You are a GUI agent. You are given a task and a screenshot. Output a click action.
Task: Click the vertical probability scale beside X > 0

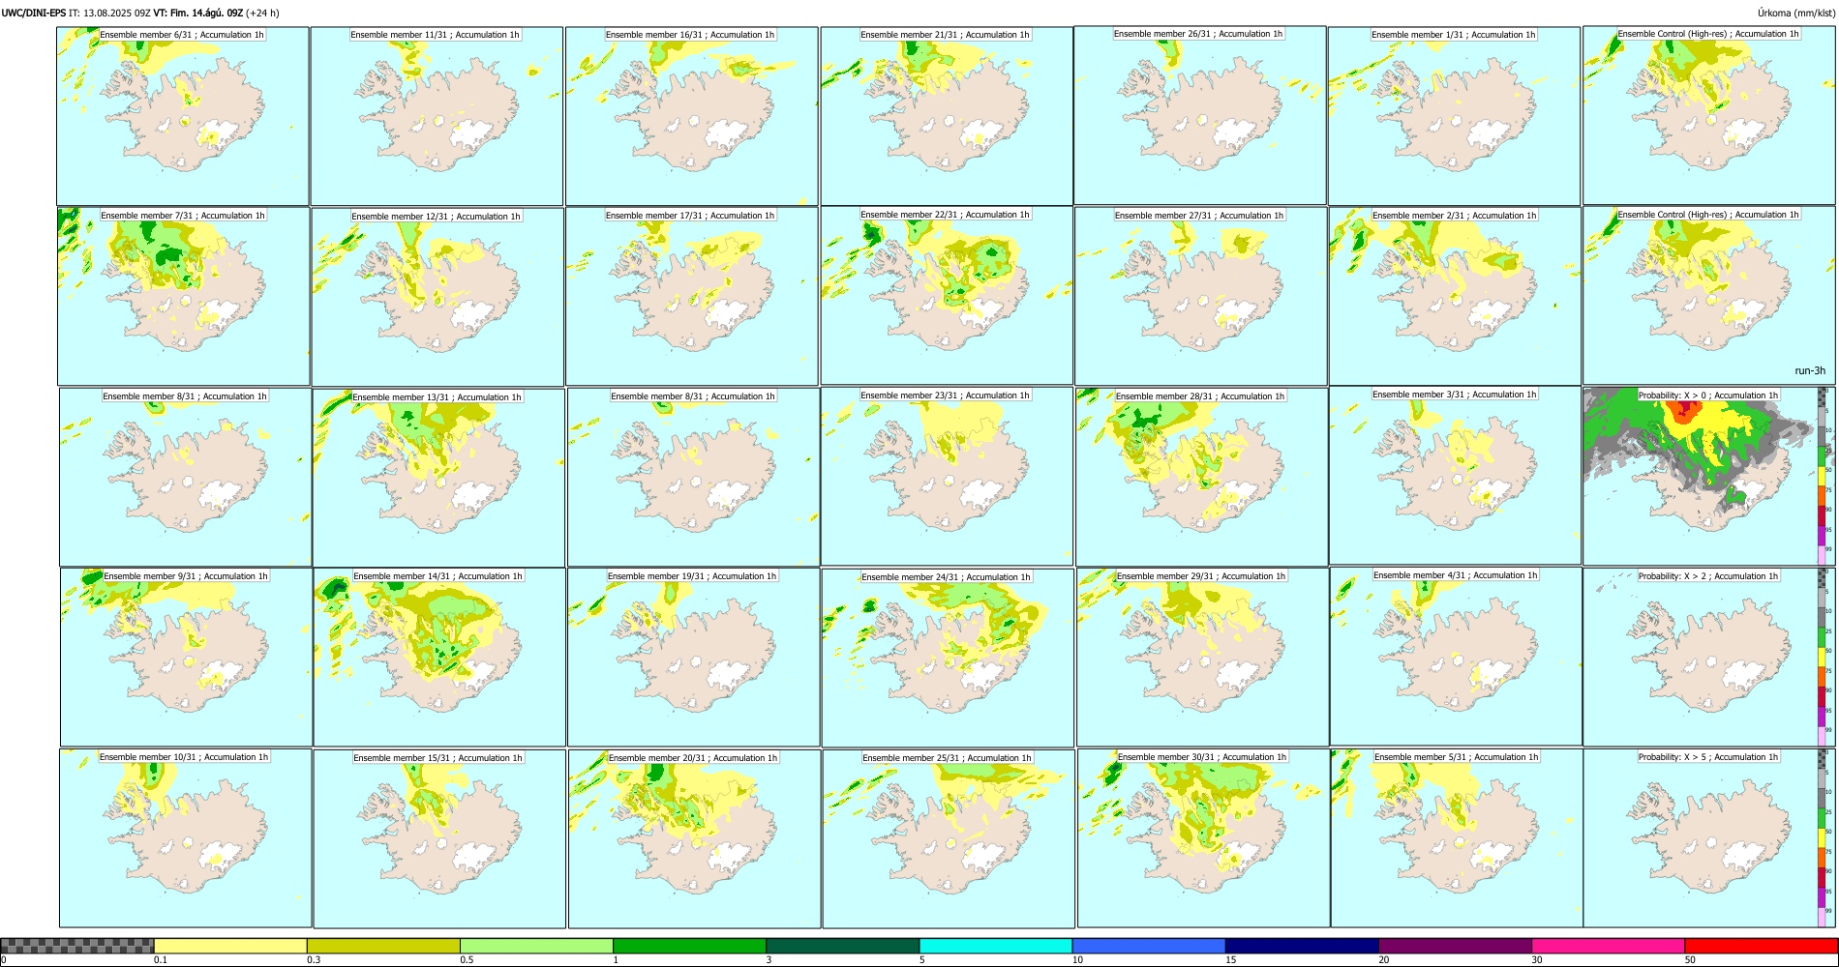click(1823, 476)
